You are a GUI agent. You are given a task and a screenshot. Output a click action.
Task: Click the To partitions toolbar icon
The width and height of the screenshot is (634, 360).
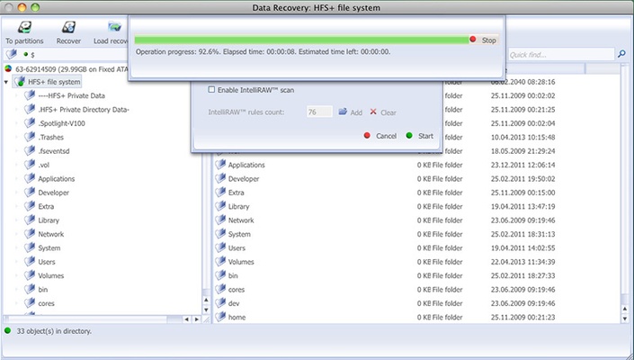click(x=24, y=28)
